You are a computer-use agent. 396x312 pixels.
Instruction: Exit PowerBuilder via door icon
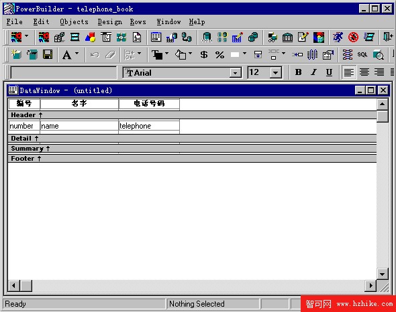coord(388,37)
